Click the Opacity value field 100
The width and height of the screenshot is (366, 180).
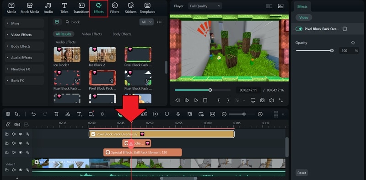344,50
